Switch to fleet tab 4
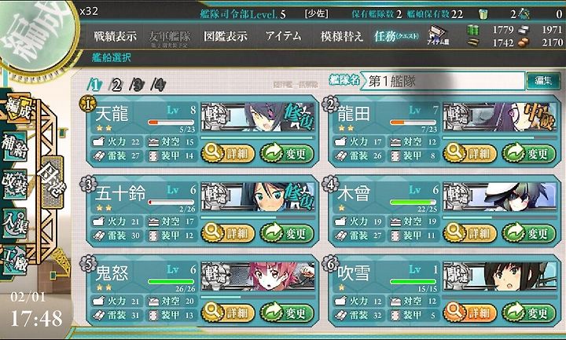 pyautogui.click(x=158, y=85)
